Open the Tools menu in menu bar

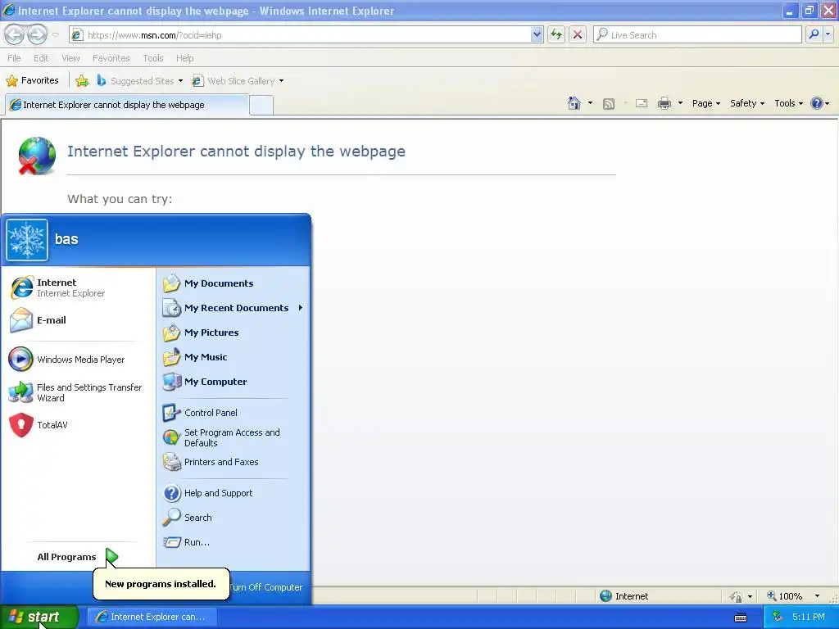153,58
